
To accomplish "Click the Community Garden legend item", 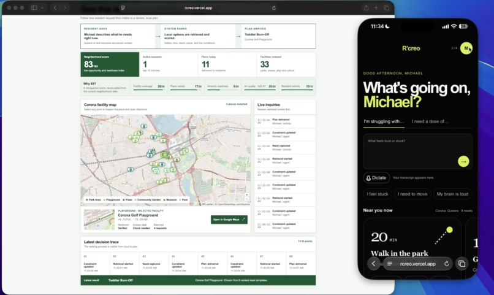I will pos(148,200).
